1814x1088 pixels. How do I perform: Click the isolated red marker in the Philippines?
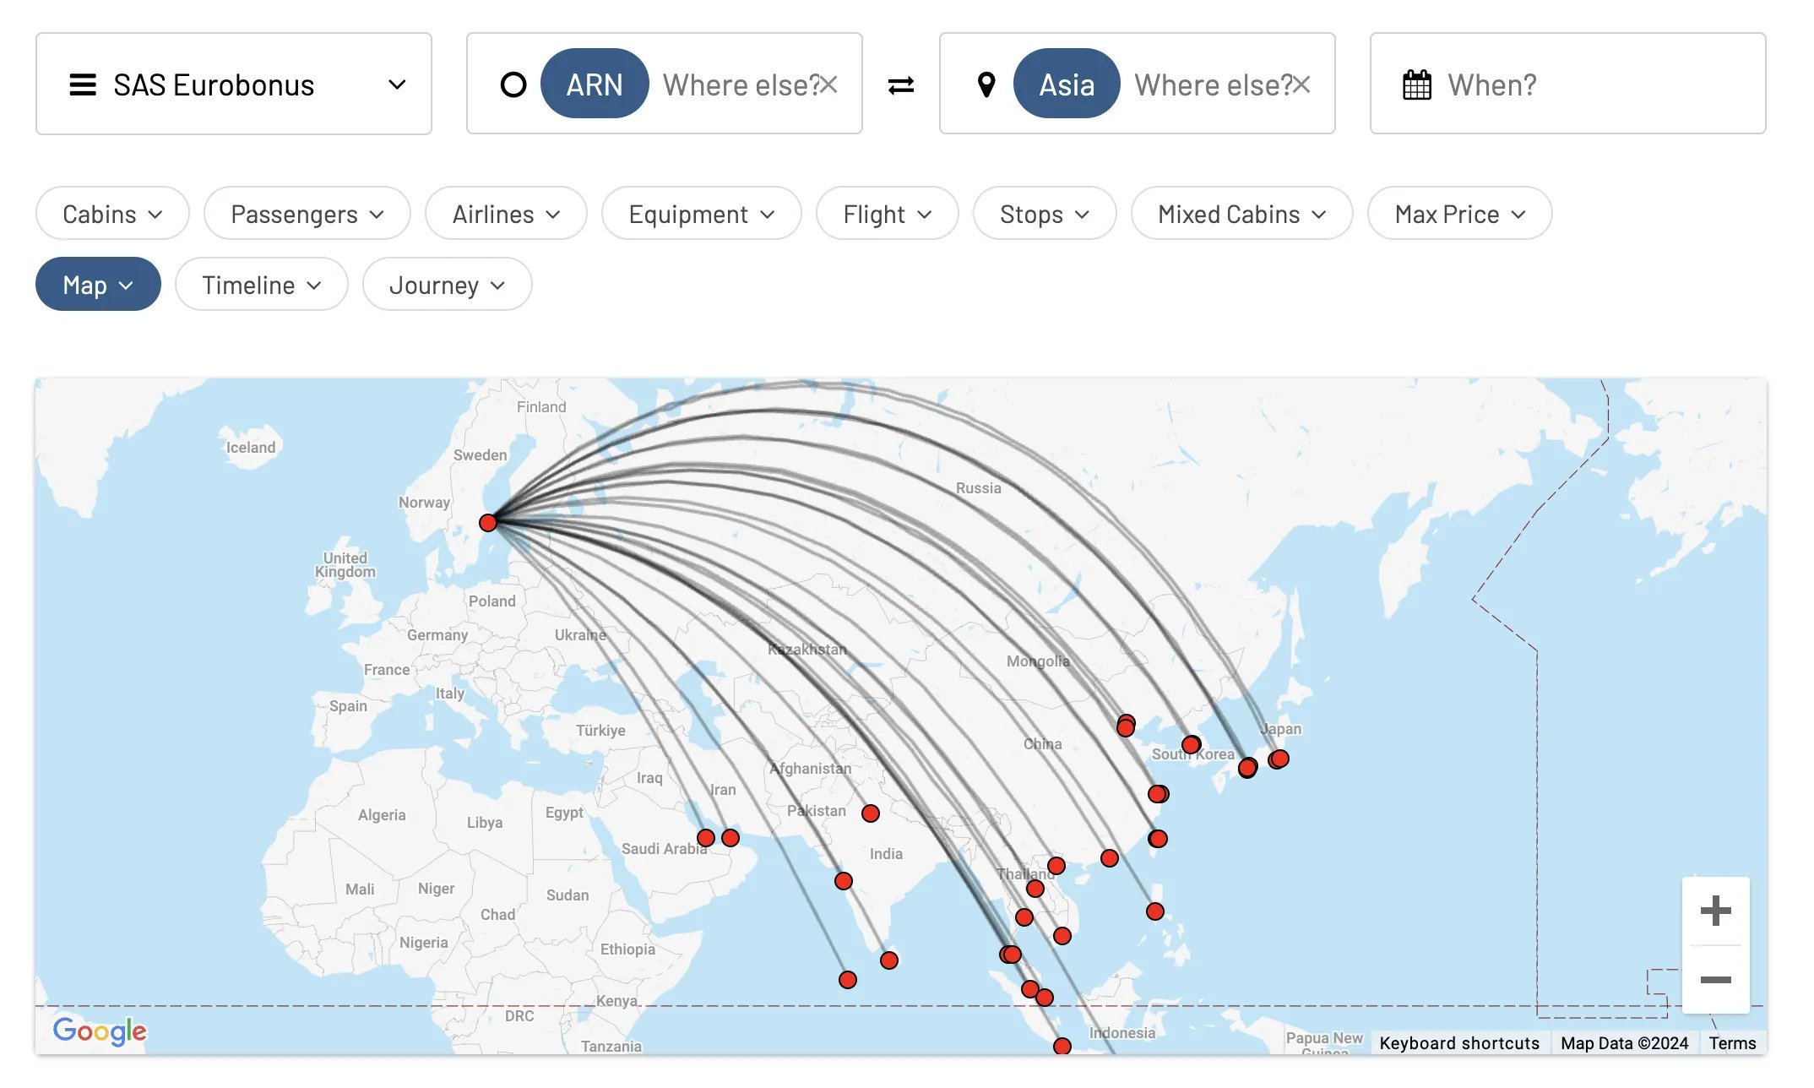[x=1155, y=911]
